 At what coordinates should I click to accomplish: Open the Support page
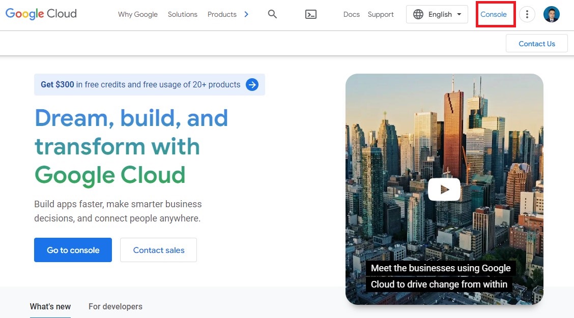[x=381, y=14]
